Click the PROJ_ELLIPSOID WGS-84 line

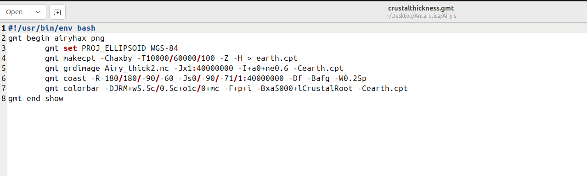[x=111, y=48]
